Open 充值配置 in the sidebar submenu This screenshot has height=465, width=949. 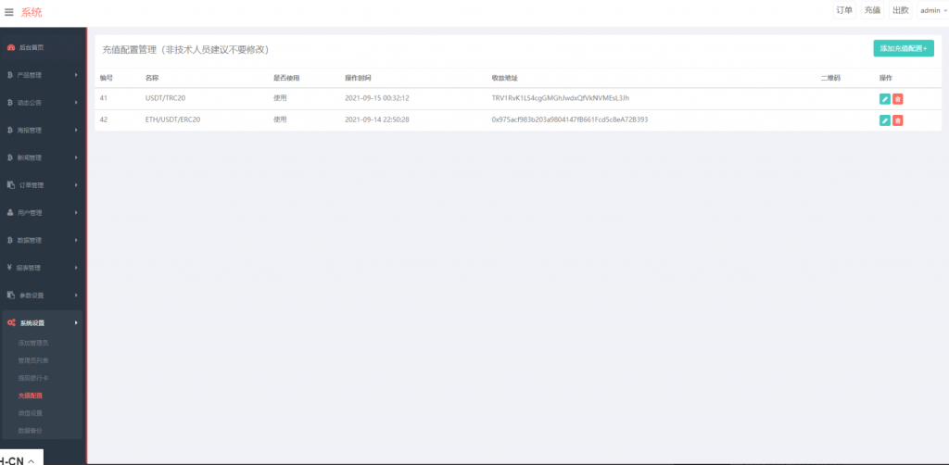coord(31,396)
